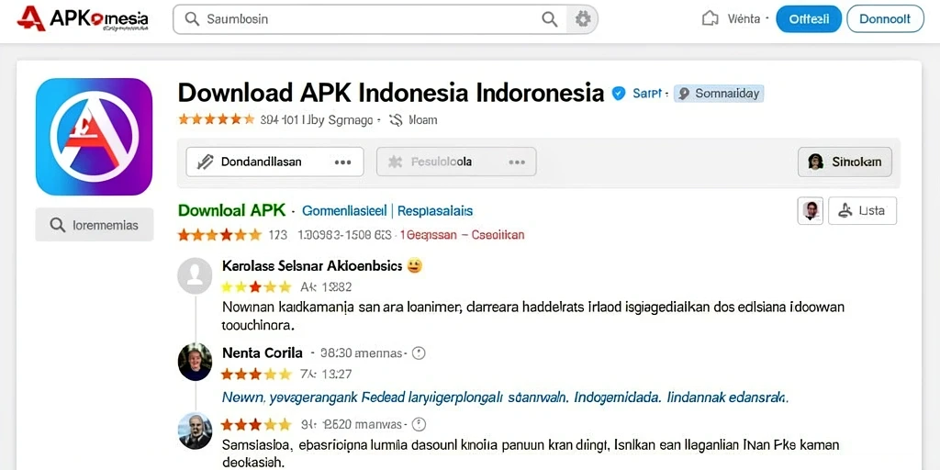Screen dimensions: 940x470
Task: Click the pencil icon in Dondandllasan button
Action: coord(206,162)
